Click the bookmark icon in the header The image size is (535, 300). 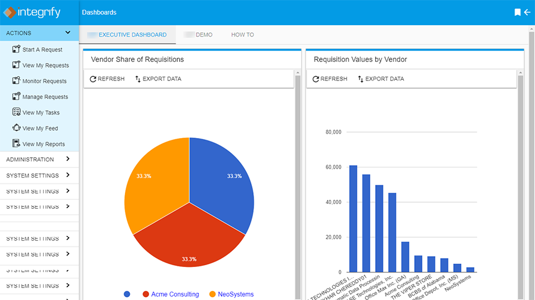tap(517, 12)
